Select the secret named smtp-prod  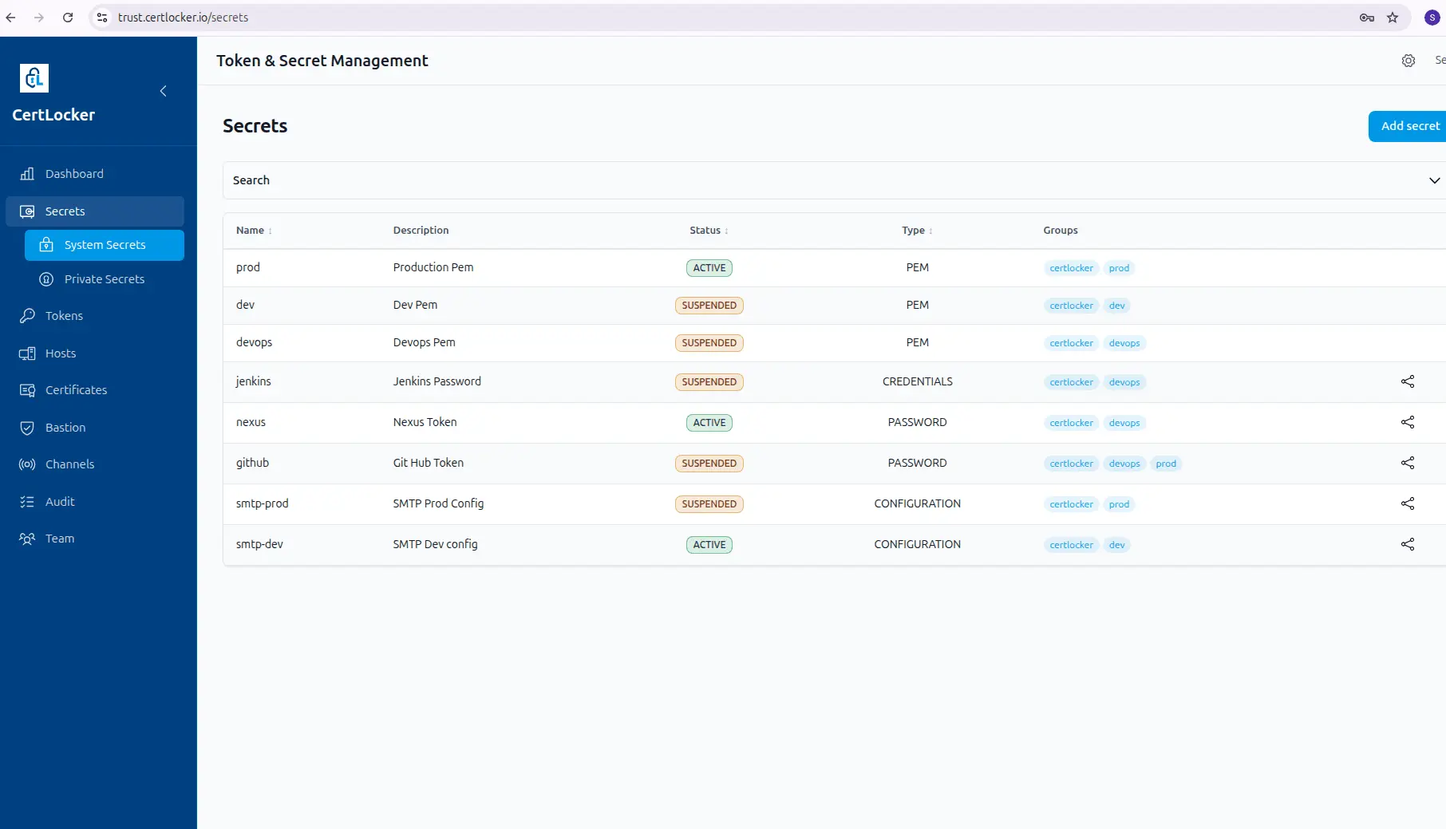pos(263,503)
